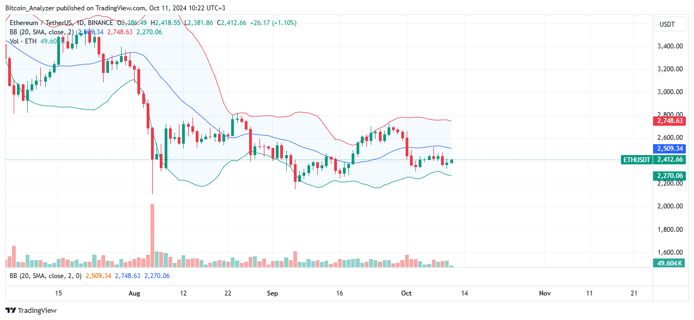Screen dimensions: 694x320
Task: Click the ETHUSDT price label on the scale
Action: (637, 160)
